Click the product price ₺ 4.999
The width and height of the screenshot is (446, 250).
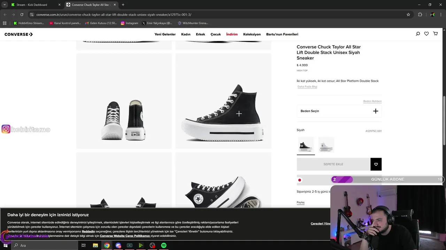coord(302,65)
